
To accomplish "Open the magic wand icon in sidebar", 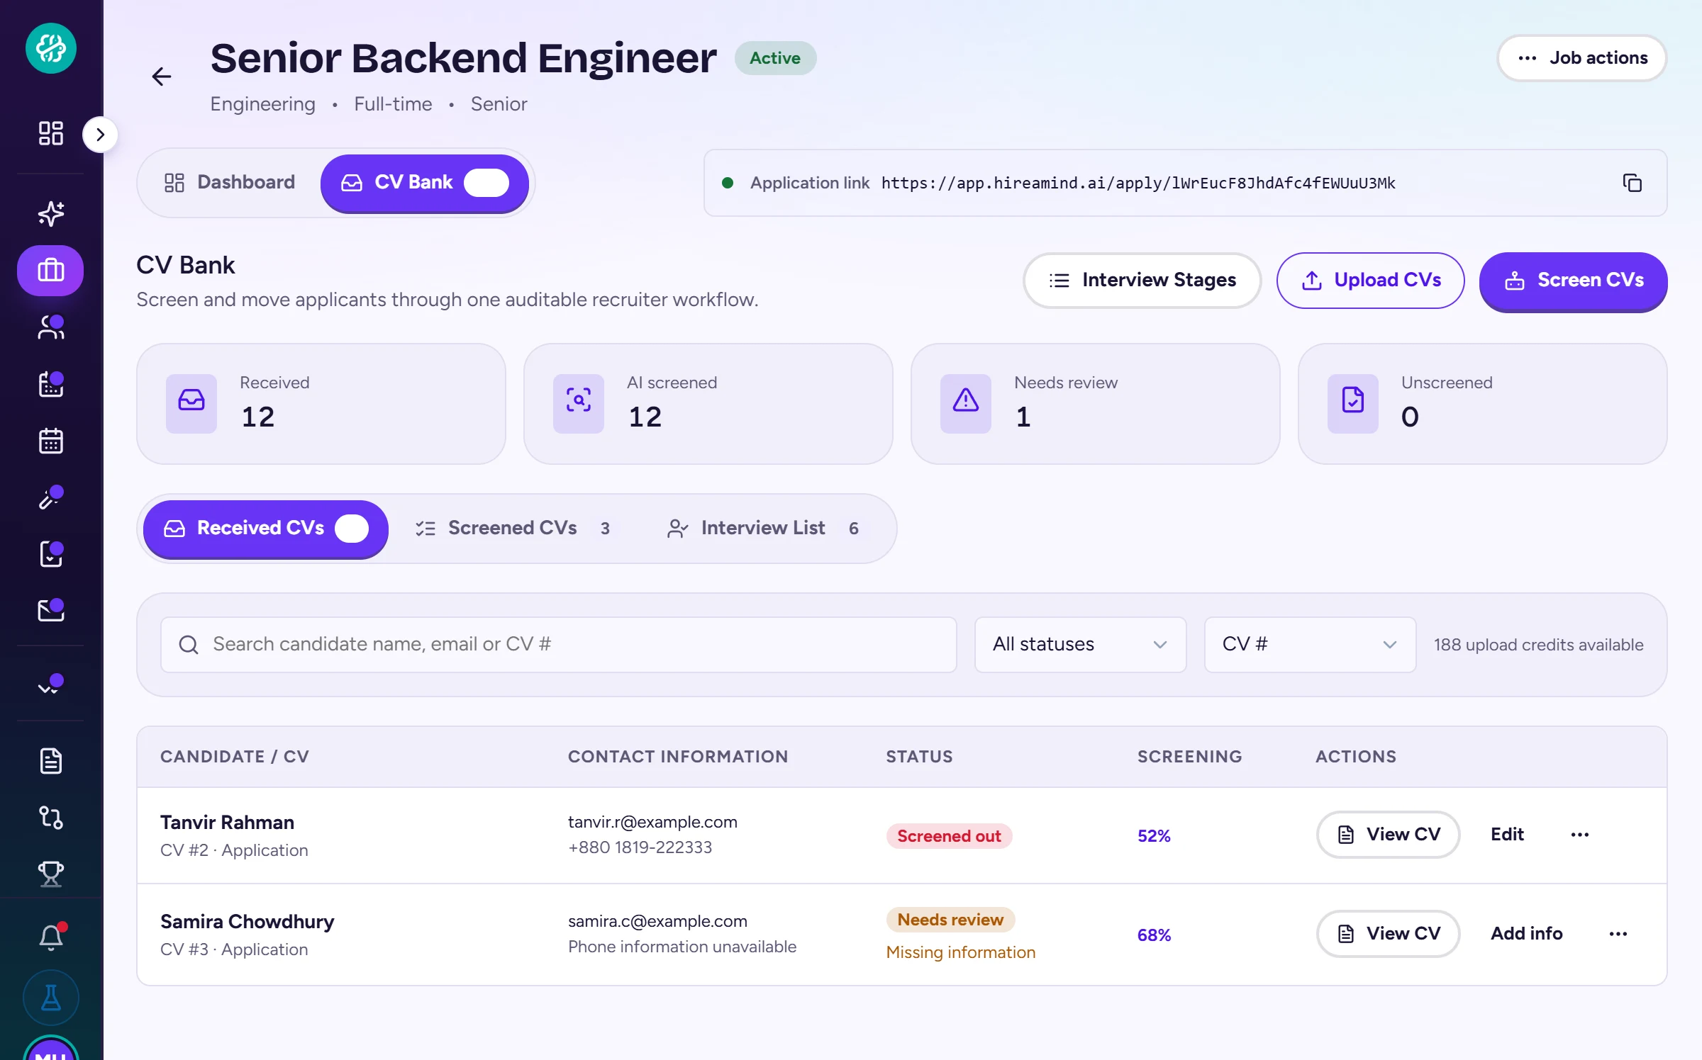I will coord(51,497).
